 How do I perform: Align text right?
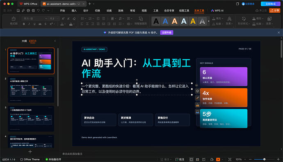click(93, 24)
